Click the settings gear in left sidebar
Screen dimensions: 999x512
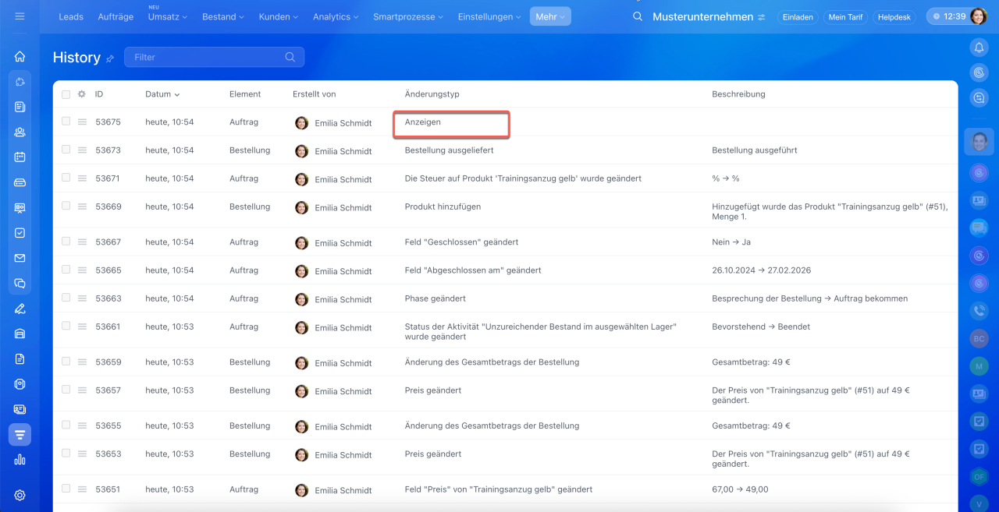point(20,495)
